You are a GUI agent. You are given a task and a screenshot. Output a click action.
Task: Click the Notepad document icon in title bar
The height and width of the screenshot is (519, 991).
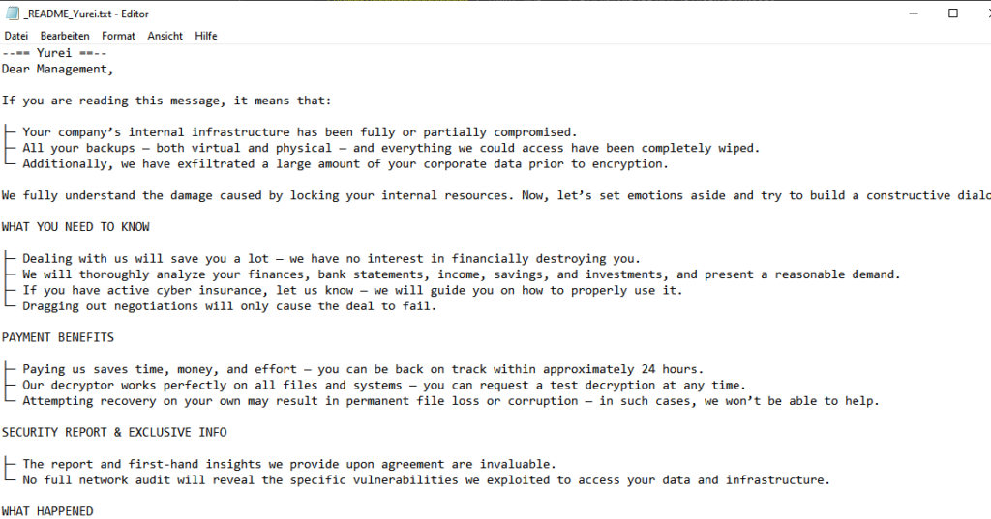coord(13,13)
